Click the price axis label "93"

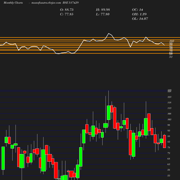click(x=169, y=131)
